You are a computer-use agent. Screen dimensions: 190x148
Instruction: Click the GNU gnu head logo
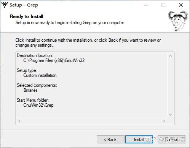pos(178,21)
